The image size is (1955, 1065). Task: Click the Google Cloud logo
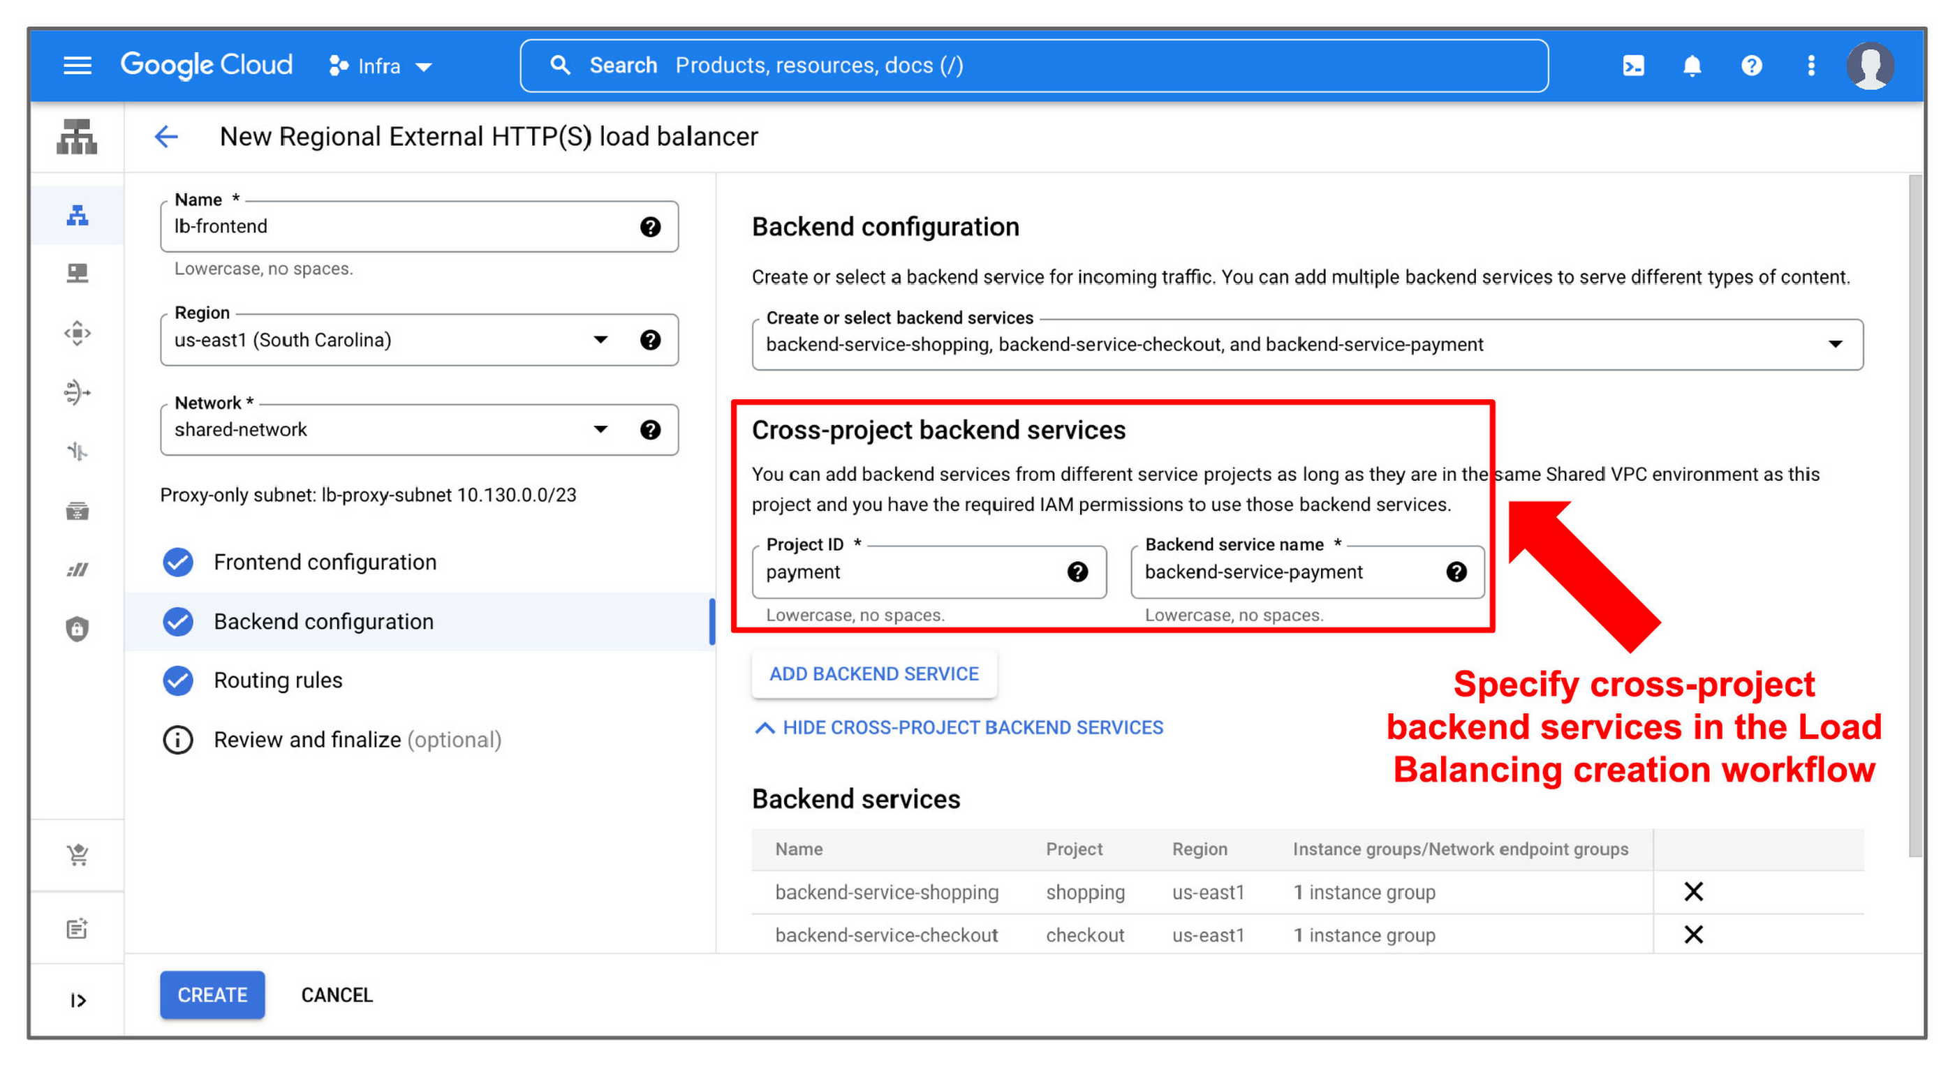pyautogui.click(x=207, y=65)
